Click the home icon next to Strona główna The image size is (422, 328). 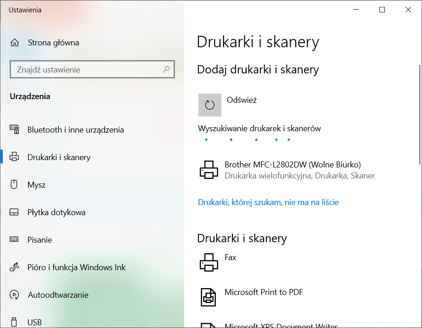15,43
